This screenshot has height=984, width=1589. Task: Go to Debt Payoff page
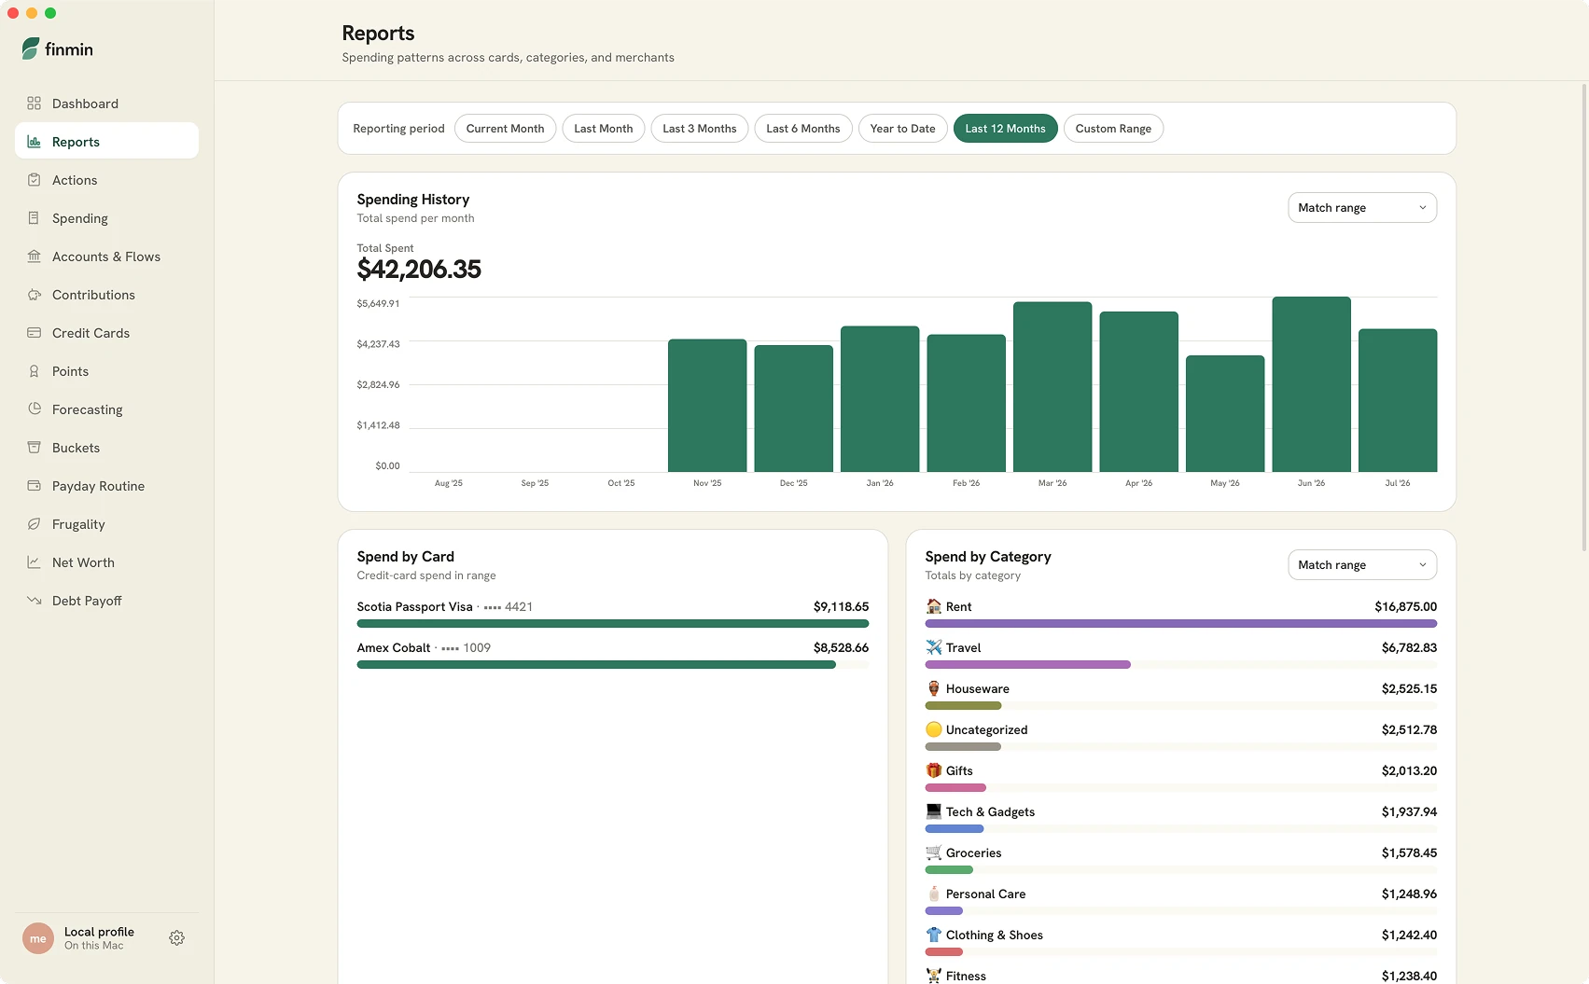(106, 601)
